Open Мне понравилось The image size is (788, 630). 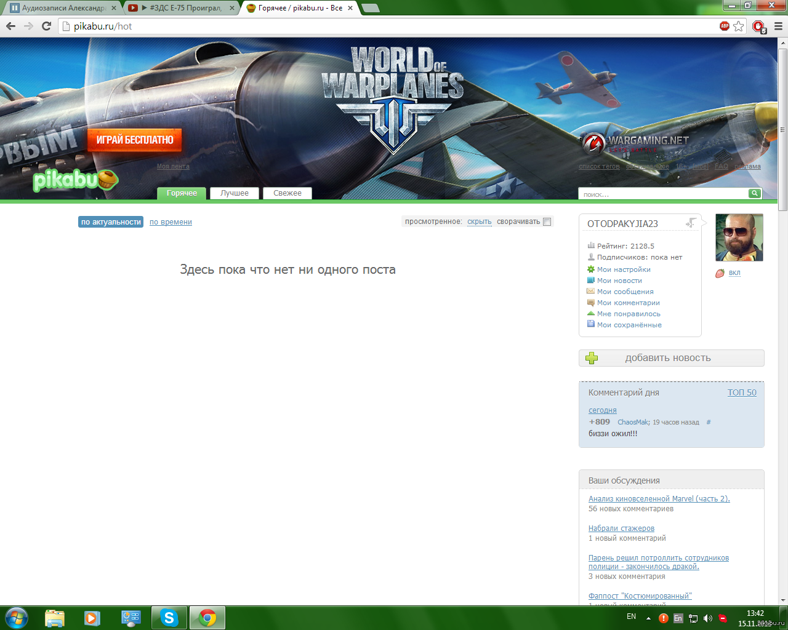coord(629,314)
